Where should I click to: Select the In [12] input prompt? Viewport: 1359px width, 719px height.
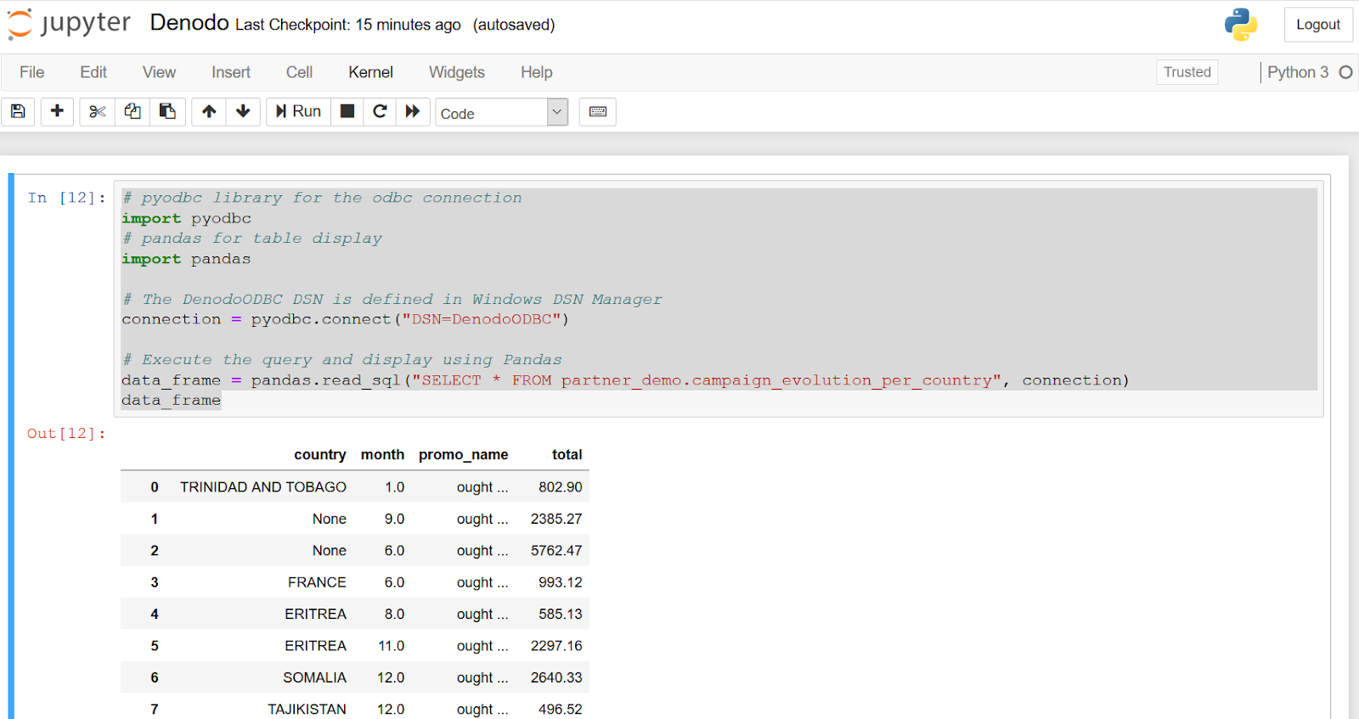(x=67, y=198)
